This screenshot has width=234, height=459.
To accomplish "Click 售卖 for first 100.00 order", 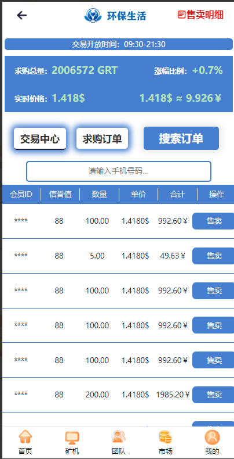I will coord(213,221).
